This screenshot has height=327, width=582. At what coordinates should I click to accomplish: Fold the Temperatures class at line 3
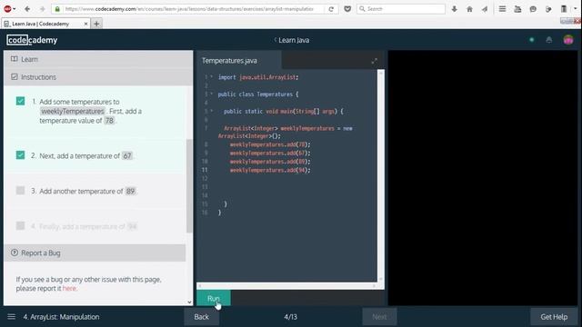pos(212,94)
